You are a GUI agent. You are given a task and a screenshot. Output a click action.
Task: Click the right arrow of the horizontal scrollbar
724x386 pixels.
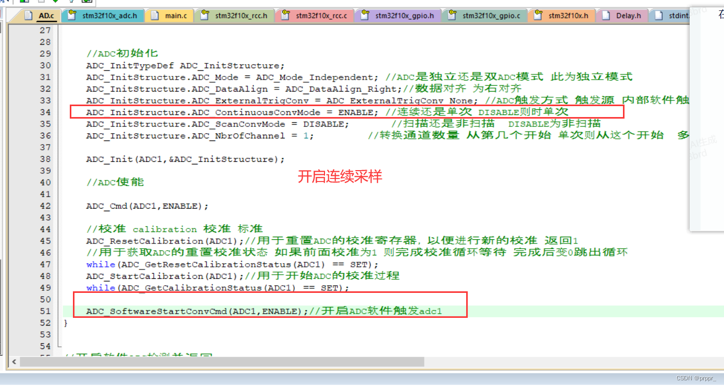coord(720,362)
